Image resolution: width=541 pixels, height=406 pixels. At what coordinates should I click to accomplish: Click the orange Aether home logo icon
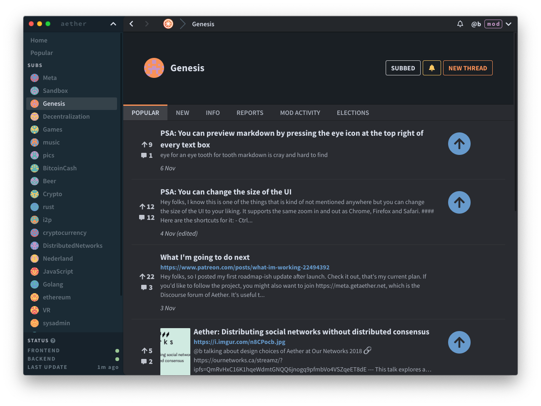(x=168, y=24)
